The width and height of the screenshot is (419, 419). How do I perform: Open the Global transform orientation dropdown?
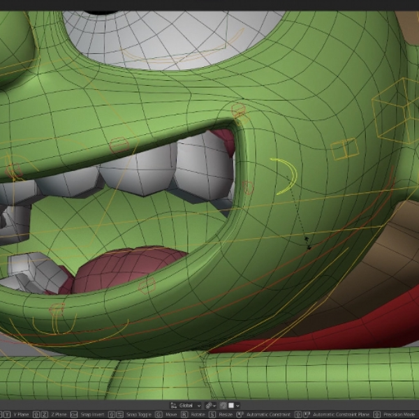click(x=186, y=405)
